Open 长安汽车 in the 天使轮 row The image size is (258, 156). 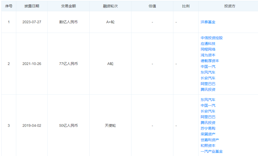coord(208,111)
